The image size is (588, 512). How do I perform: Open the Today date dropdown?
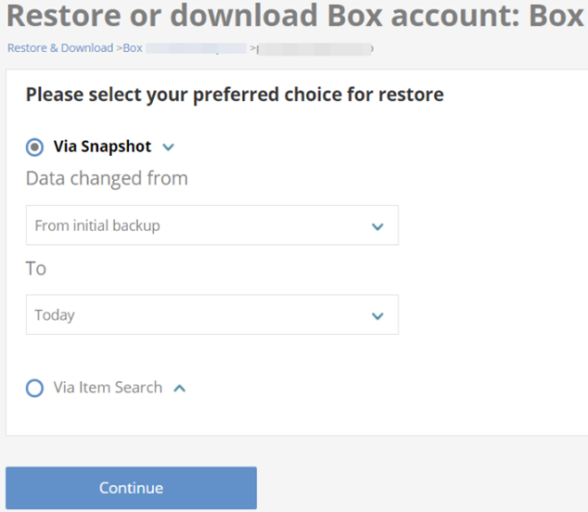[211, 315]
